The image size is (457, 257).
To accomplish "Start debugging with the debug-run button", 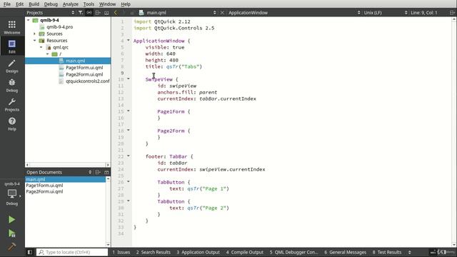I will [11, 233].
